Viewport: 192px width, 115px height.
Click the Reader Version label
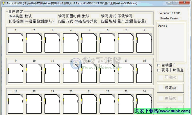click(x=170, y=18)
